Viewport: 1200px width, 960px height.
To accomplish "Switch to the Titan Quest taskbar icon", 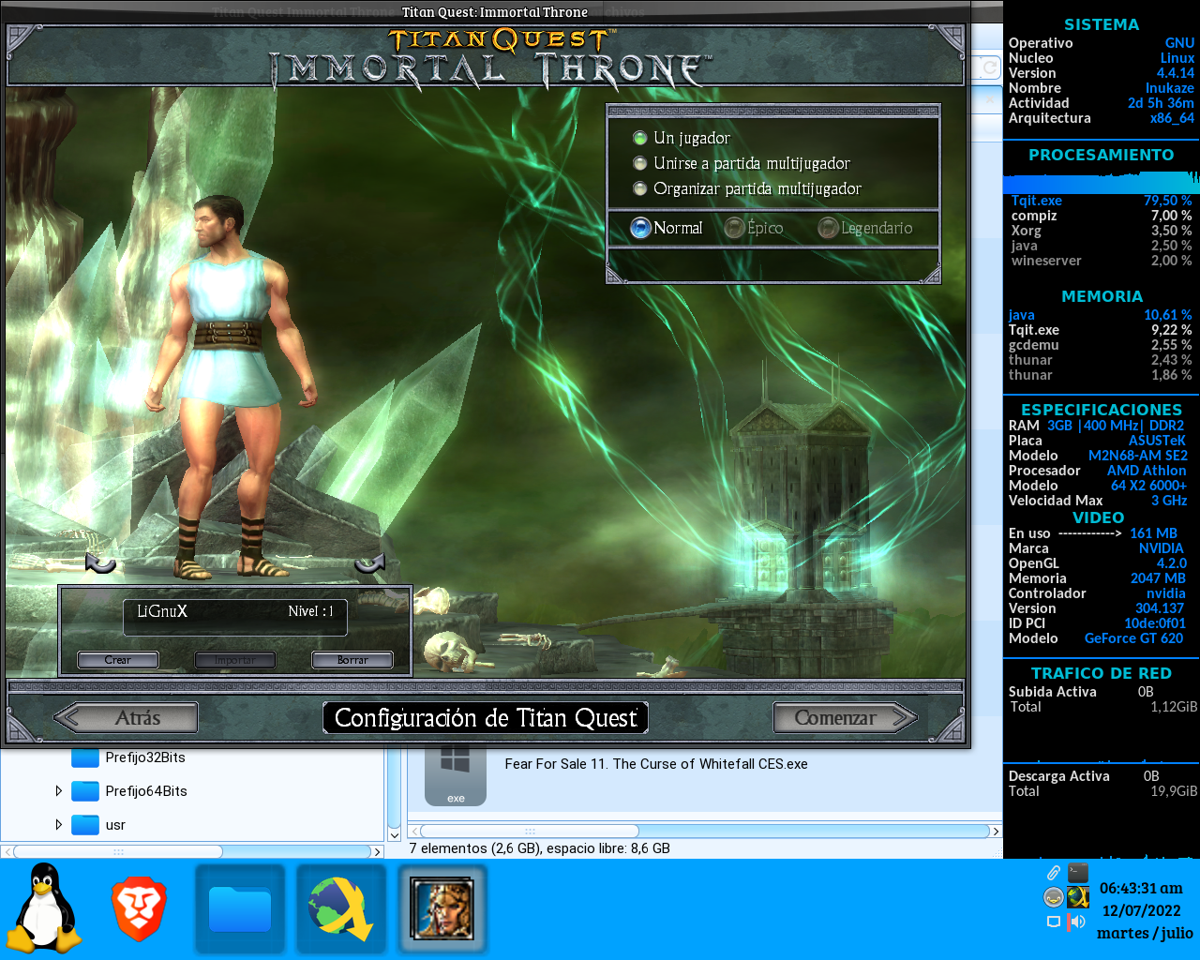I will click(442, 909).
